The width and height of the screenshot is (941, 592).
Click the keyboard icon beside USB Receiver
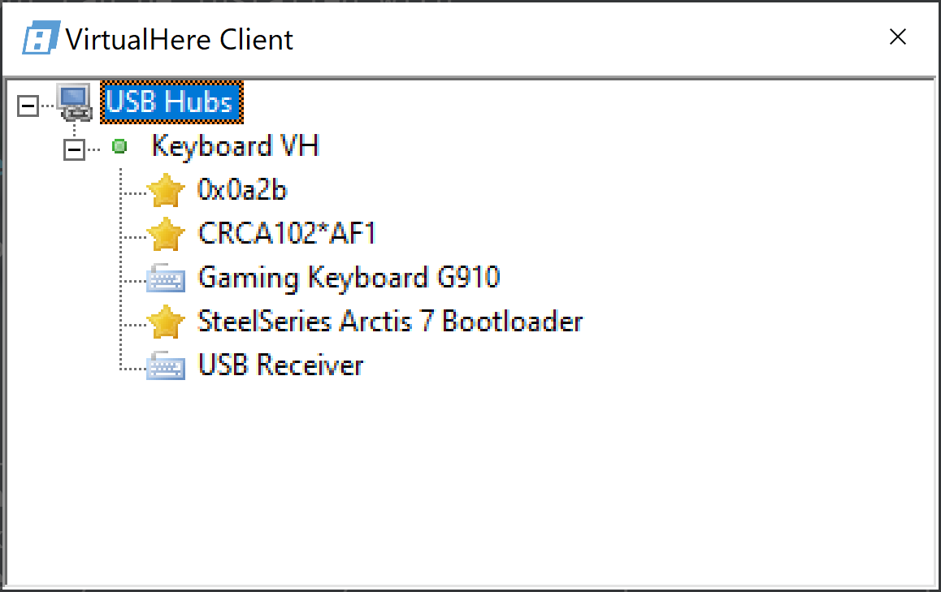coord(166,367)
